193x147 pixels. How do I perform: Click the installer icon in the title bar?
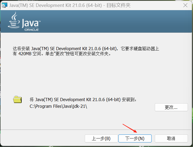[5, 5]
